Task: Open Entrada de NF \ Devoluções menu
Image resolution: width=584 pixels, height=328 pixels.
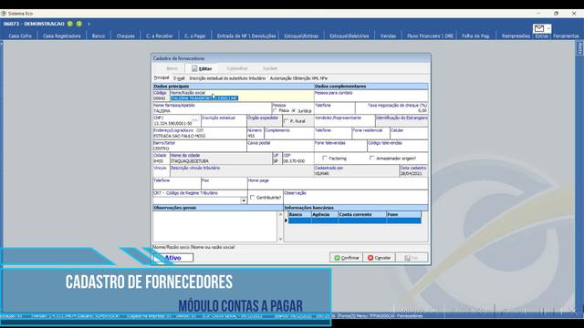Action: coord(246,36)
